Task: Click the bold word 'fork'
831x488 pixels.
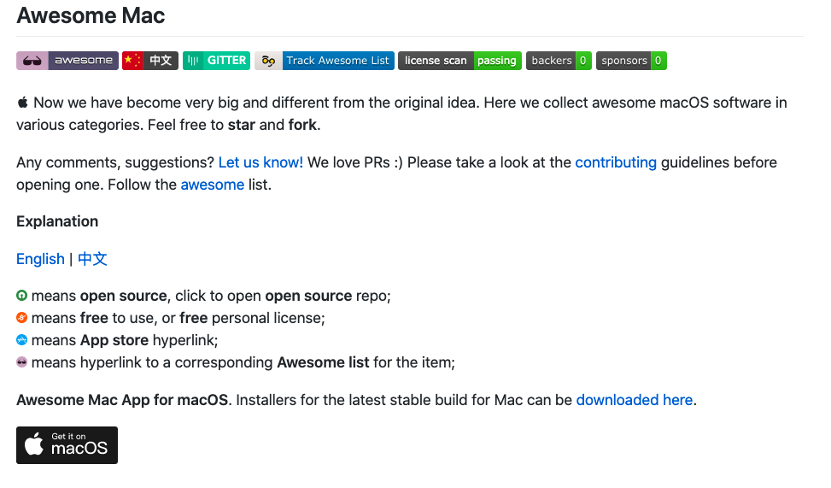Action: pyautogui.click(x=302, y=125)
